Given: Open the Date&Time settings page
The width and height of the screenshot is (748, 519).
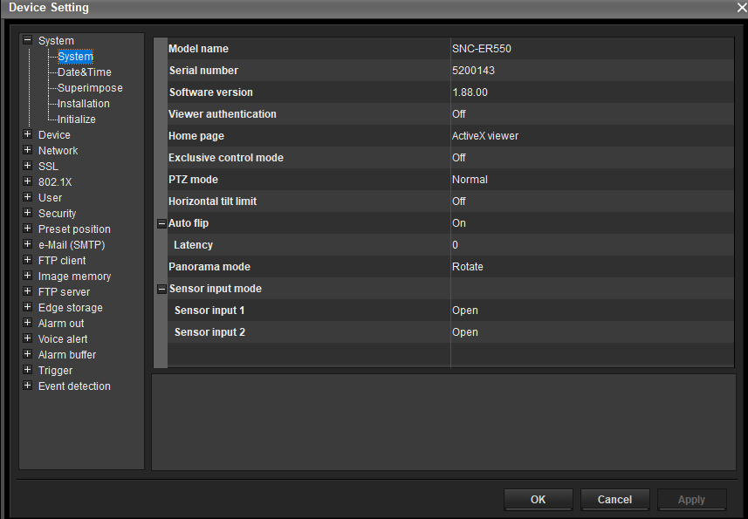Looking at the screenshot, I should click(x=84, y=72).
